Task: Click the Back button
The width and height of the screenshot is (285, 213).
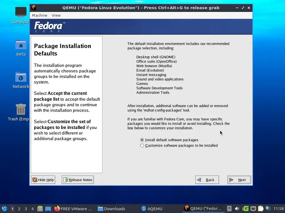Action: (x=207, y=180)
